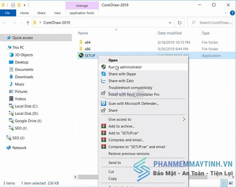This screenshot has width=236, height=187.
Task: Click the WinRAR icon beside Compress to "SETUP.rar" and email
Action: [x=104, y=147]
